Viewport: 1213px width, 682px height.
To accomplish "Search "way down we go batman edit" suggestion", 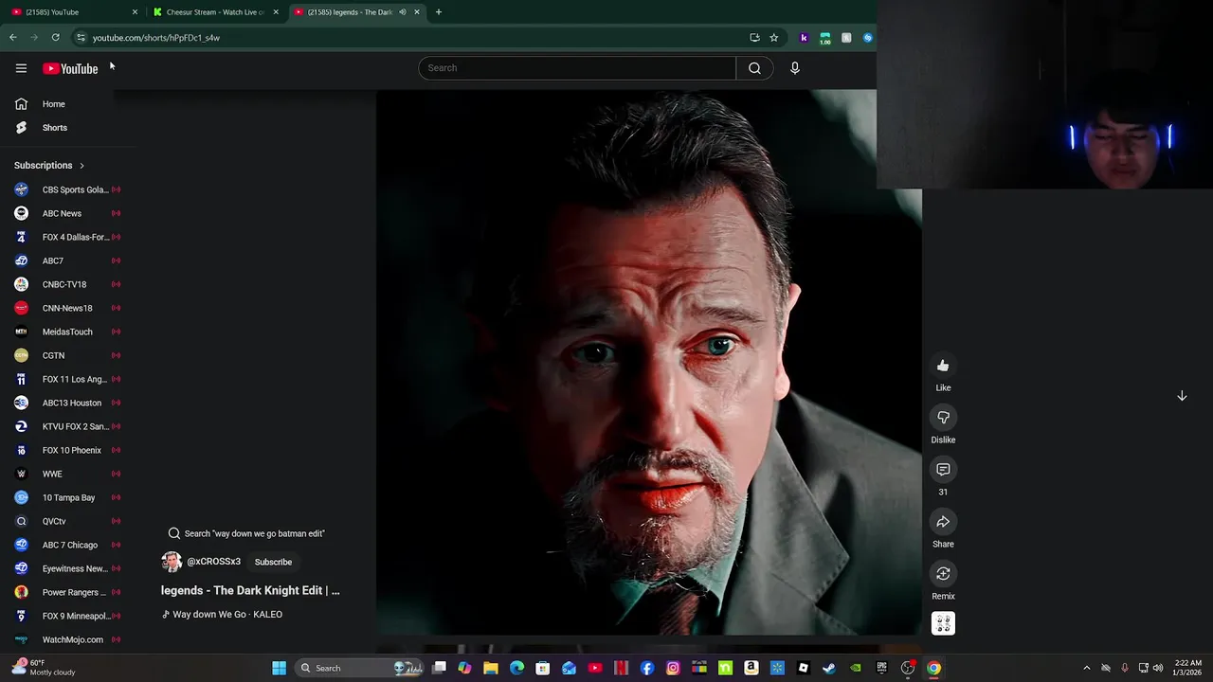I will tap(246, 533).
